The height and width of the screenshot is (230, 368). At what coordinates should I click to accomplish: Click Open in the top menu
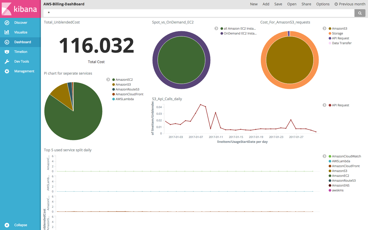tap(292, 4)
